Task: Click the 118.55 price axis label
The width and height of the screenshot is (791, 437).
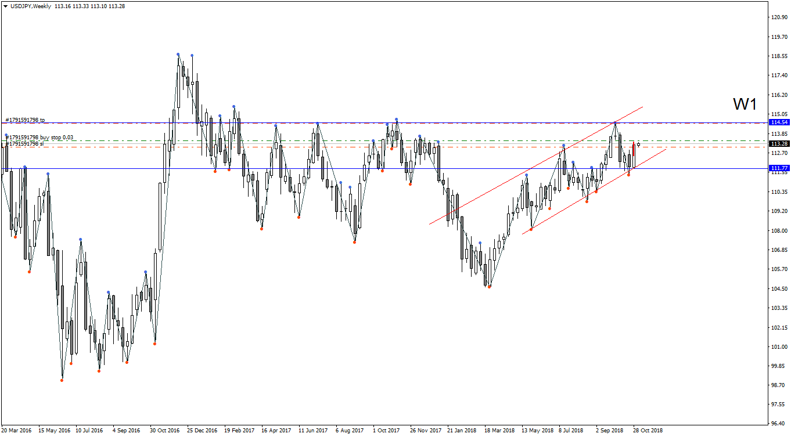Action: pyautogui.click(x=778, y=56)
